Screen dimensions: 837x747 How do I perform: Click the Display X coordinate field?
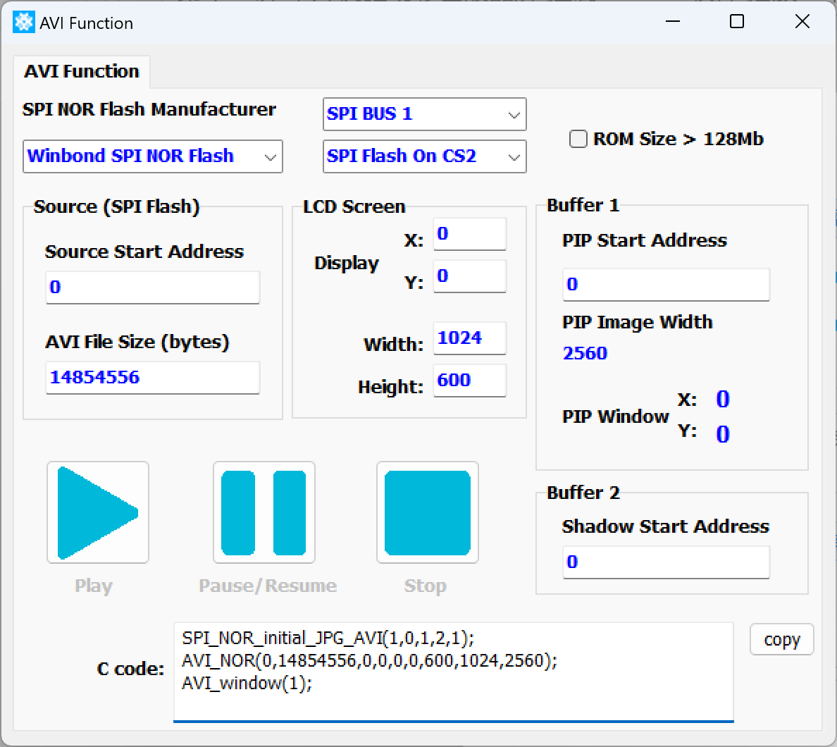(469, 234)
